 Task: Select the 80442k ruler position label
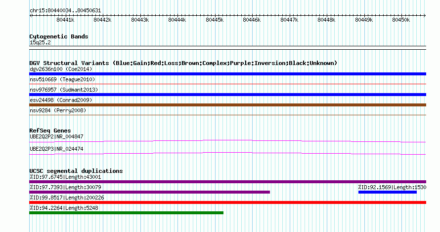102,20
